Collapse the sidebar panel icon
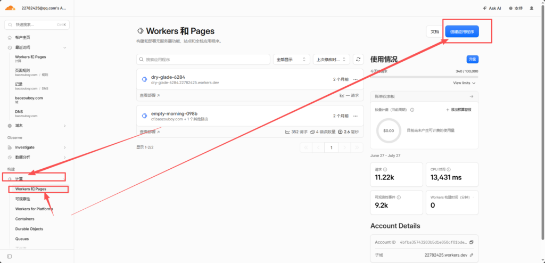Screen dimensions: 545x263 click(x=10, y=257)
